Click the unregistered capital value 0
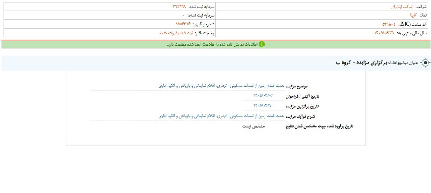The height and width of the screenshot is (193, 431). tap(183, 15)
